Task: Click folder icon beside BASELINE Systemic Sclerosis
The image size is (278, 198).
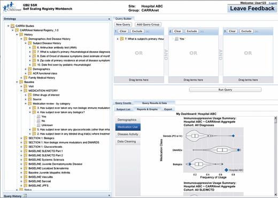Action: point(26,160)
